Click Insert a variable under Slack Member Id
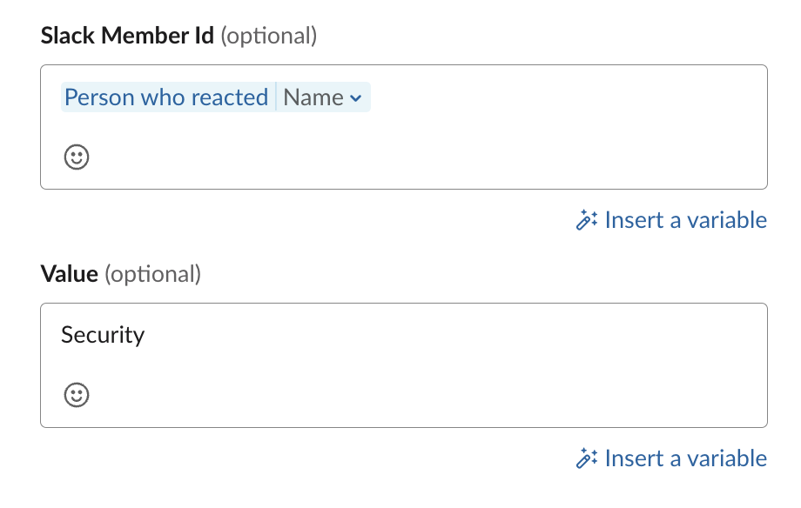The width and height of the screenshot is (801, 508). [684, 219]
